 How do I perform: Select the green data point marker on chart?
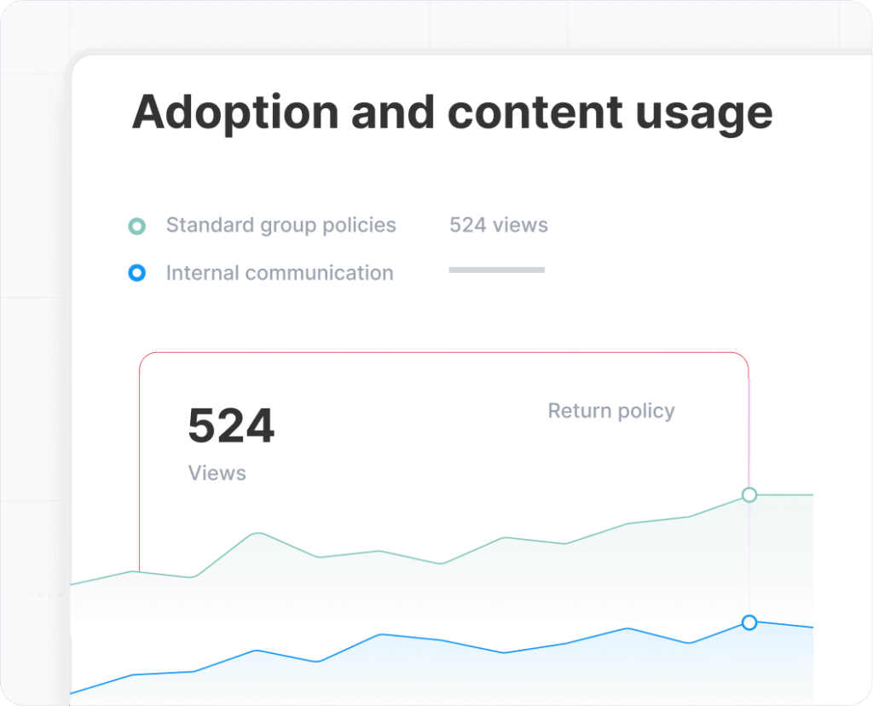pyautogui.click(x=749, y=495)
